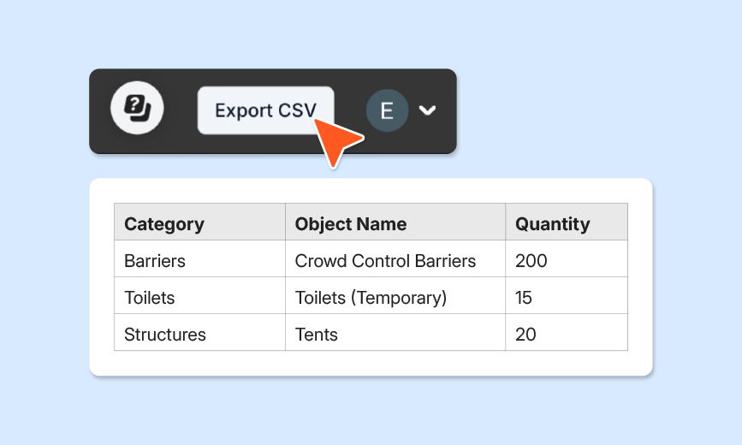The height and width of the screenshot is (445, 742).
Task: Click the Toilets category cell
Action: [199, 295]
